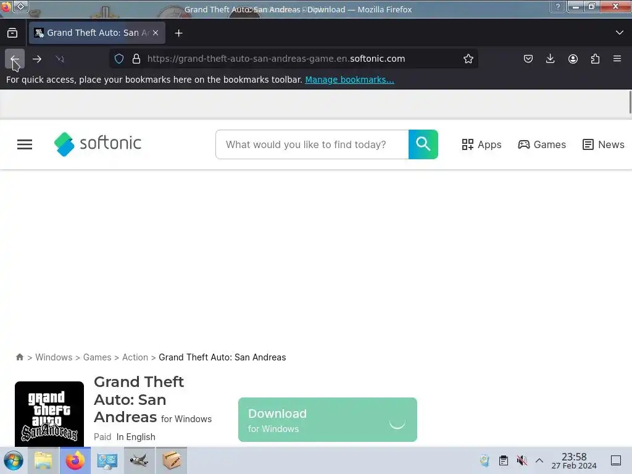
Task: Go back one page in Firefox
Action: (15, 59)
